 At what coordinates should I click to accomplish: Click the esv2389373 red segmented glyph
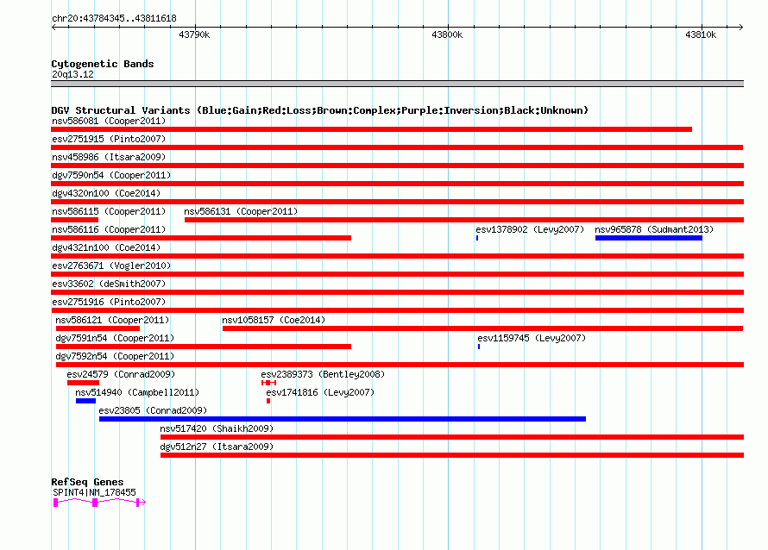(269, 383)
